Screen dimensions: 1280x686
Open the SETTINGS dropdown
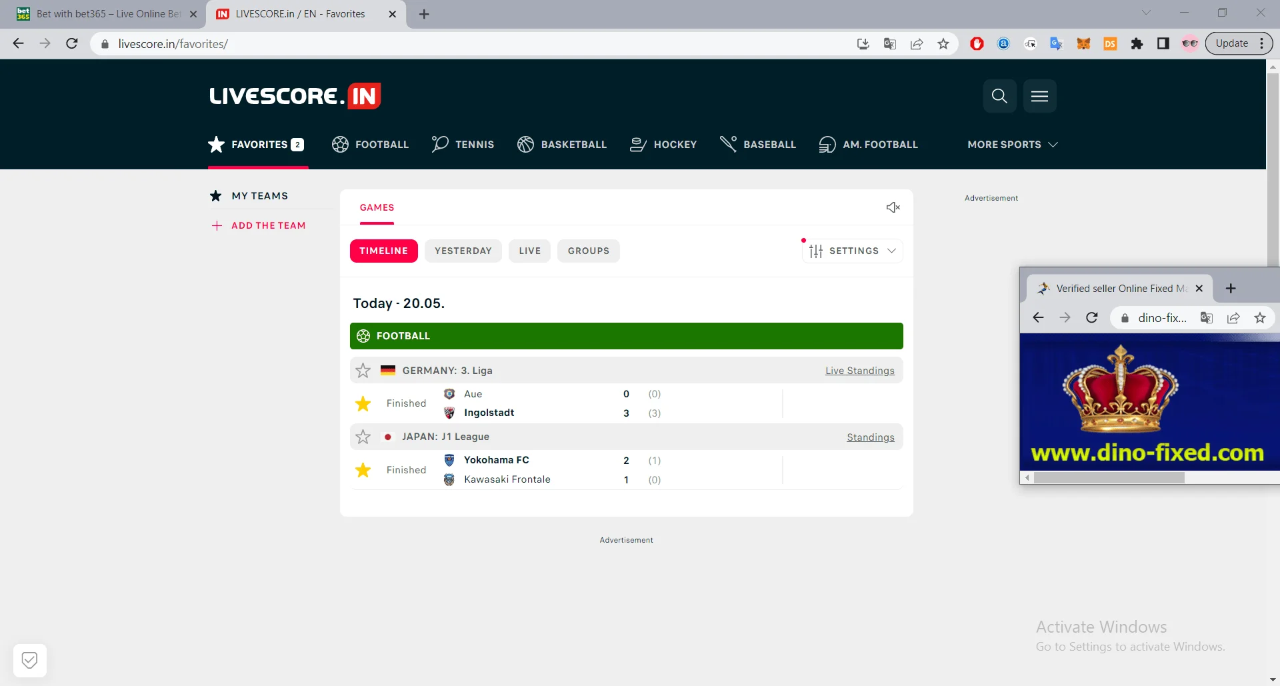(853, 251)
